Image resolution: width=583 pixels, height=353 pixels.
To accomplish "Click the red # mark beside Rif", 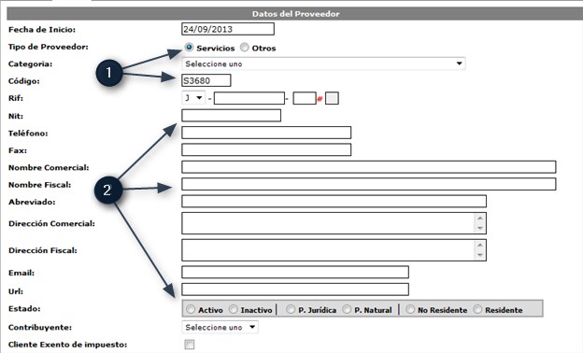I will tap(320, 99).
